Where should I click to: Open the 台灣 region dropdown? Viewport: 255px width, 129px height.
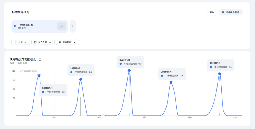coord(21,42)
